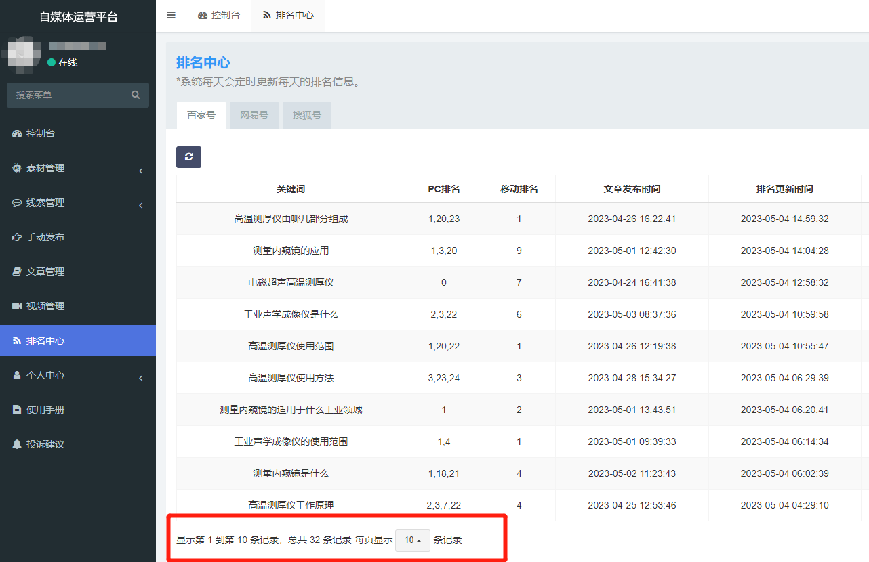Click the keyword 高温测厚仪使用方法 row

click(291, 378)
